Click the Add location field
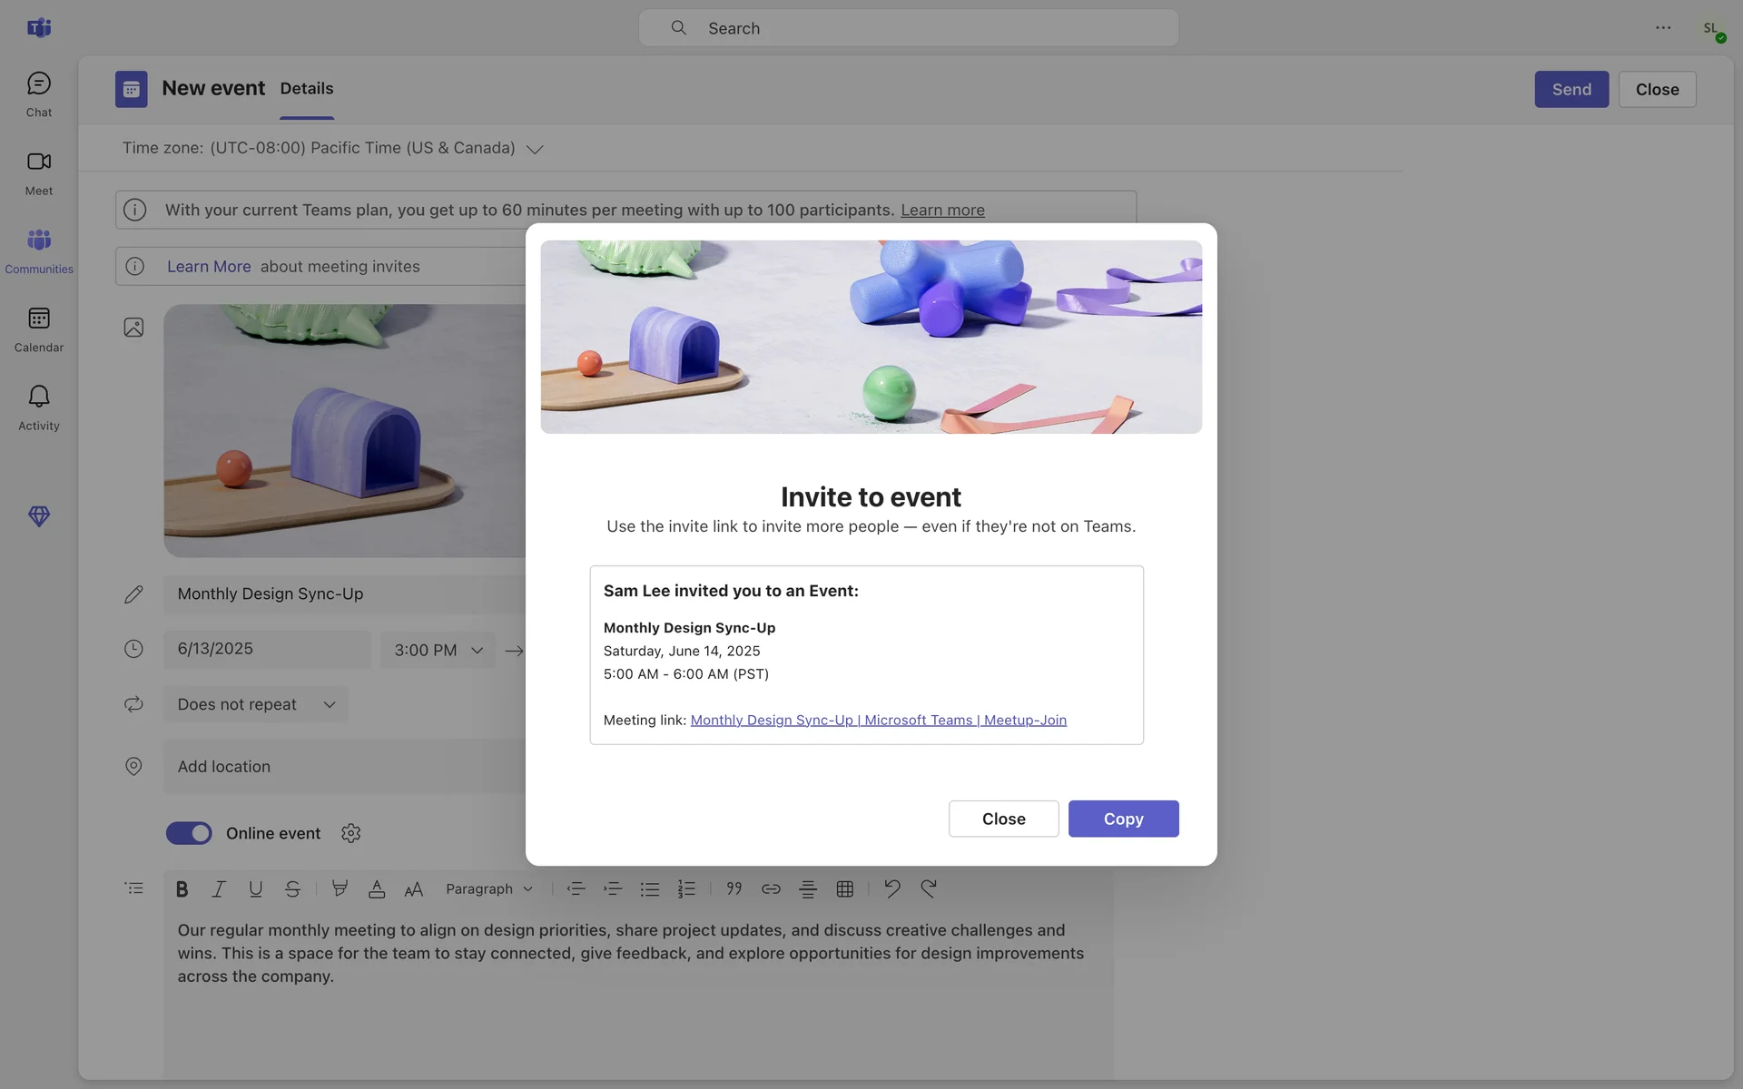 click(345, 767)
